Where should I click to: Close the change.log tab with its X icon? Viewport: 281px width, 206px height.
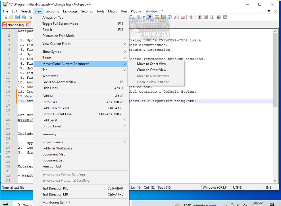pyautogui.click(x=28, y=25)
